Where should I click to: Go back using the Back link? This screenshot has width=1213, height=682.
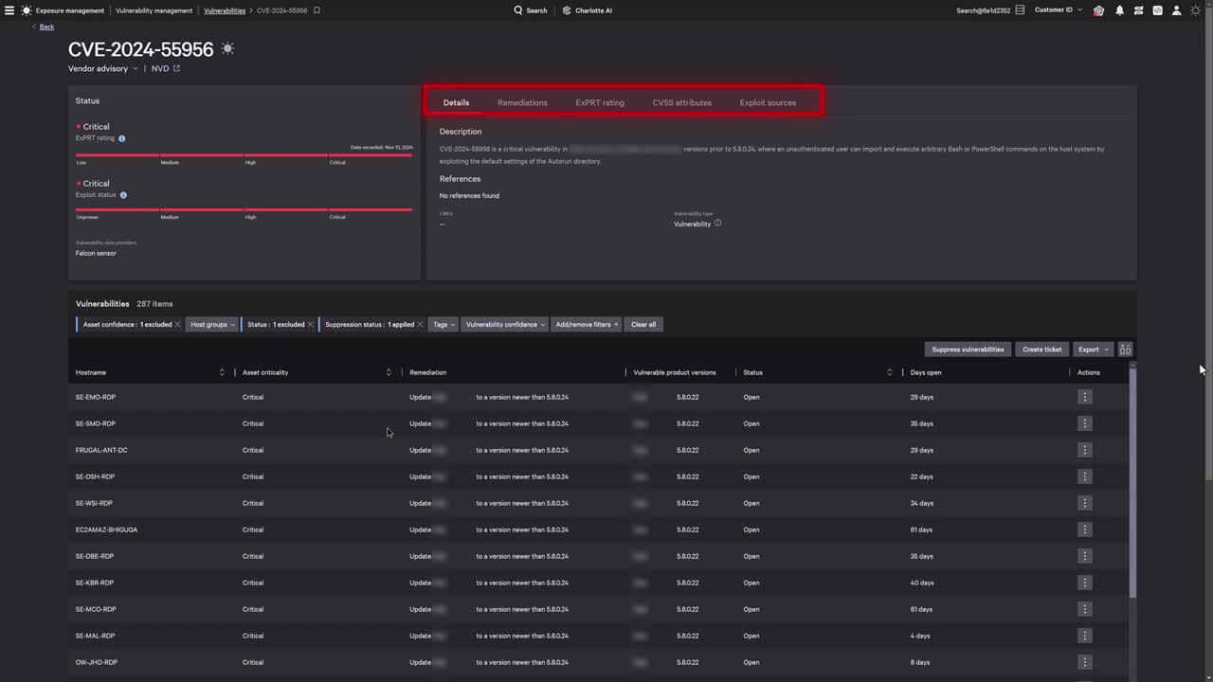point(46,27)
